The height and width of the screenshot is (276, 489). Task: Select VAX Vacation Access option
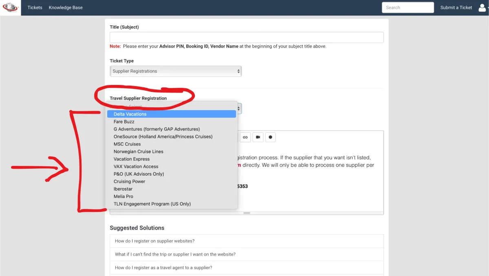click(172, 167)
